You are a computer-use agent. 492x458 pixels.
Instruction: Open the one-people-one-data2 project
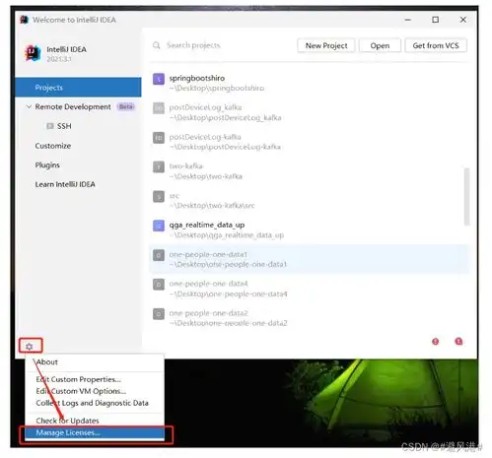pyautogui.click(x=309, y=318)
